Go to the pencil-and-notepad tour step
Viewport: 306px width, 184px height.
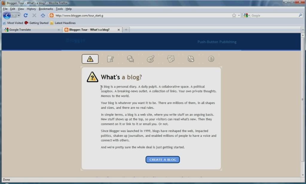(110, 59)
